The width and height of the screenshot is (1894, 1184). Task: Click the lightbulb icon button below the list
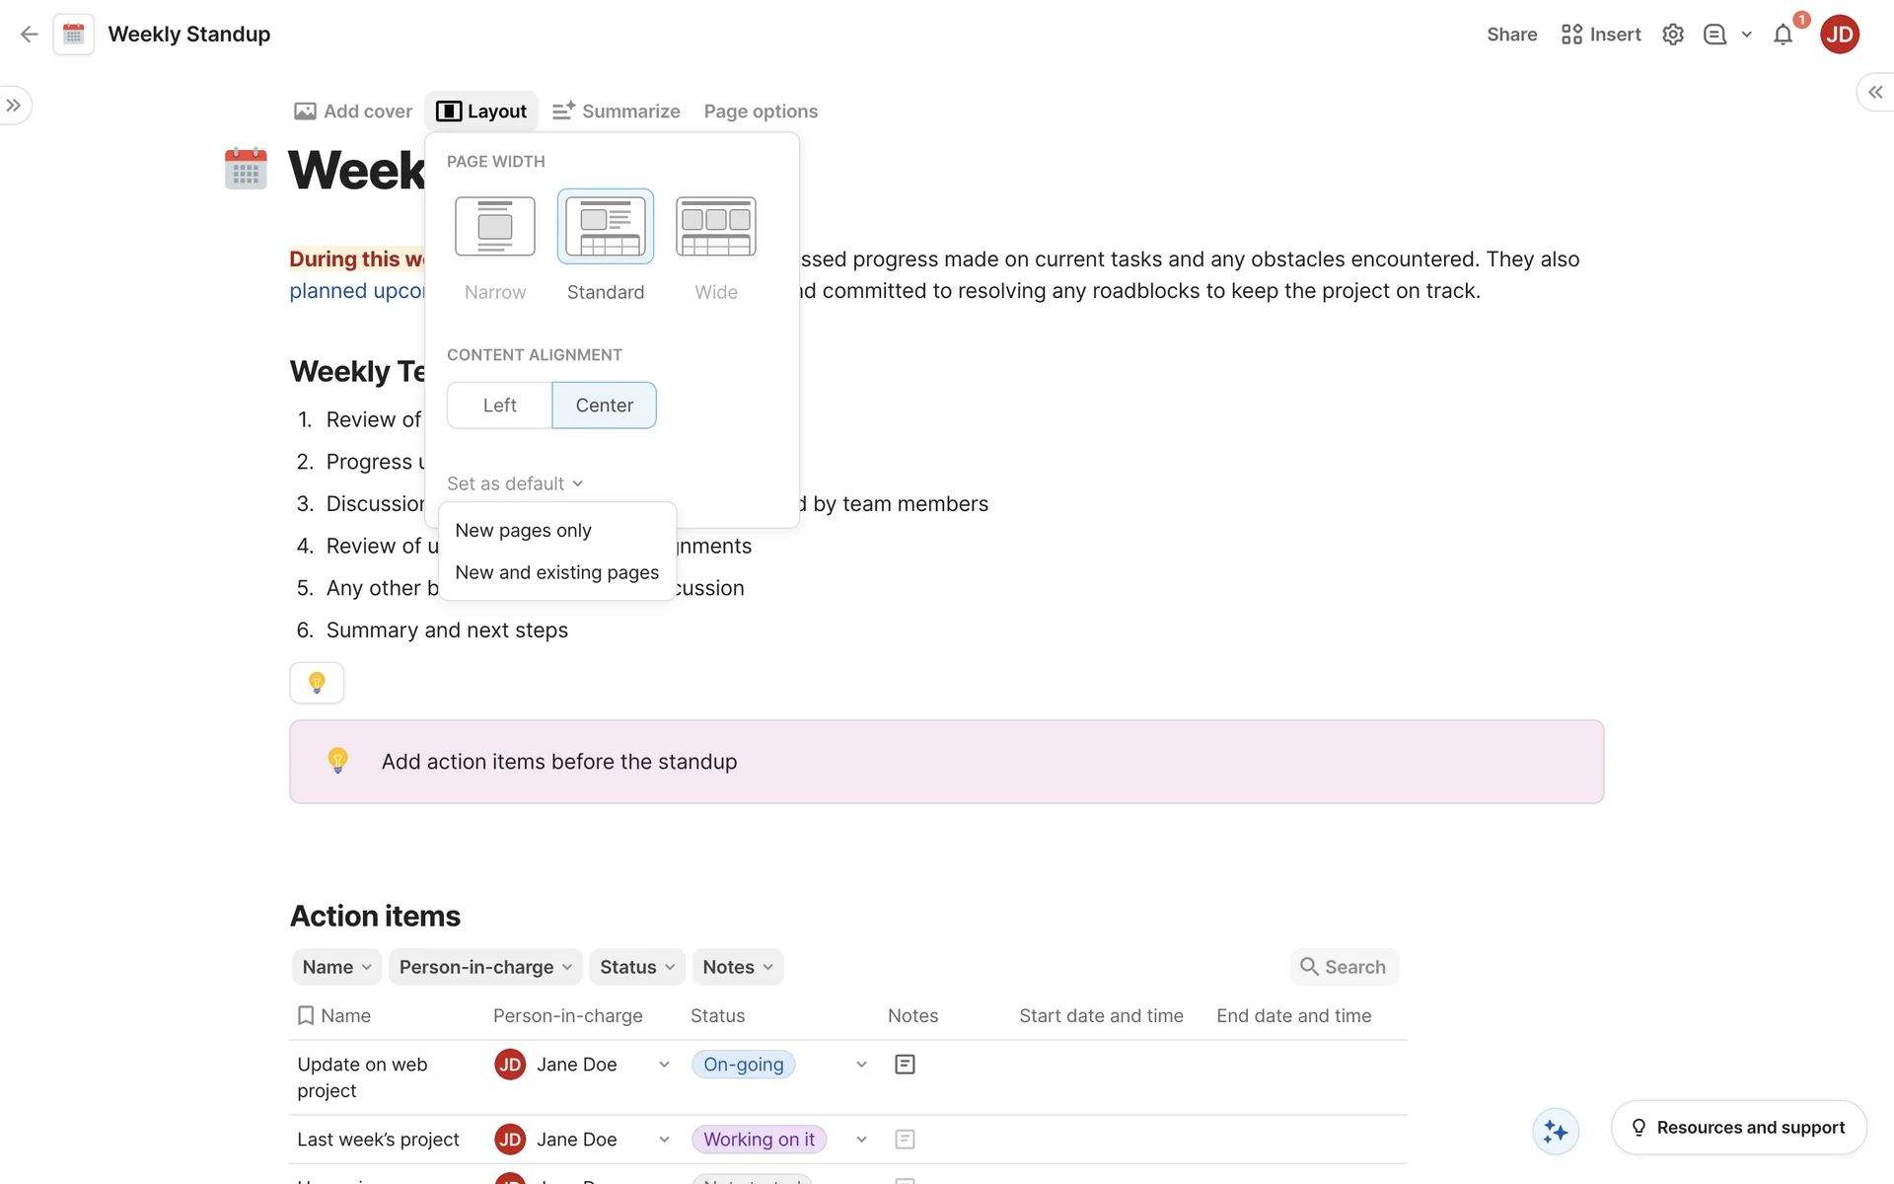pos(317,683)
